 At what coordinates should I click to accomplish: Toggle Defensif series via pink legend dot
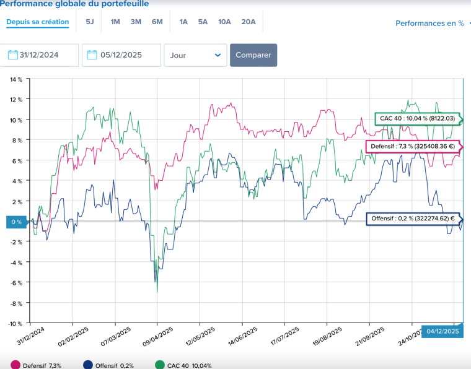(15, 365)
